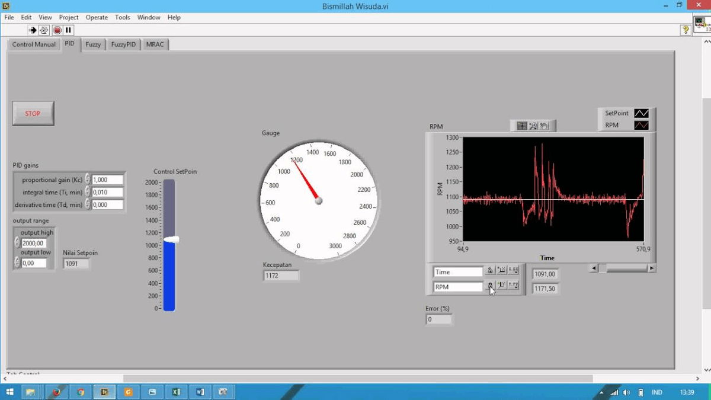Click the Gauge needle dial
The image size is (711, 400).
tap(318, 200)
